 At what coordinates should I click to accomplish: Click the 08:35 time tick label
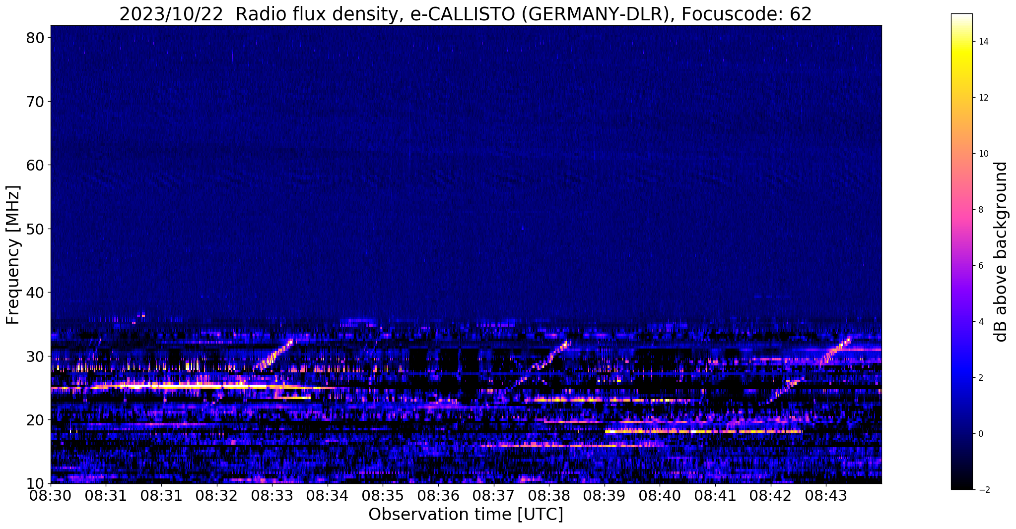[x=383, y=495]
